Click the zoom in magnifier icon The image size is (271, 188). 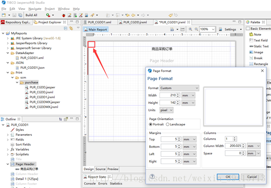click(x=190, y=29)
